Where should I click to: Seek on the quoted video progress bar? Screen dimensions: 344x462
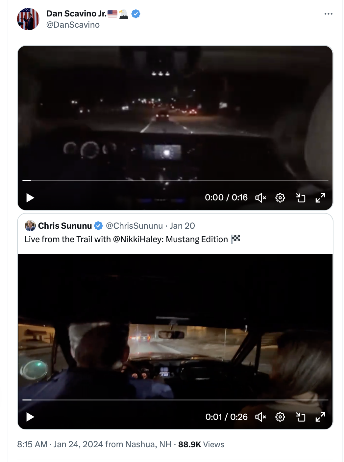175,400
